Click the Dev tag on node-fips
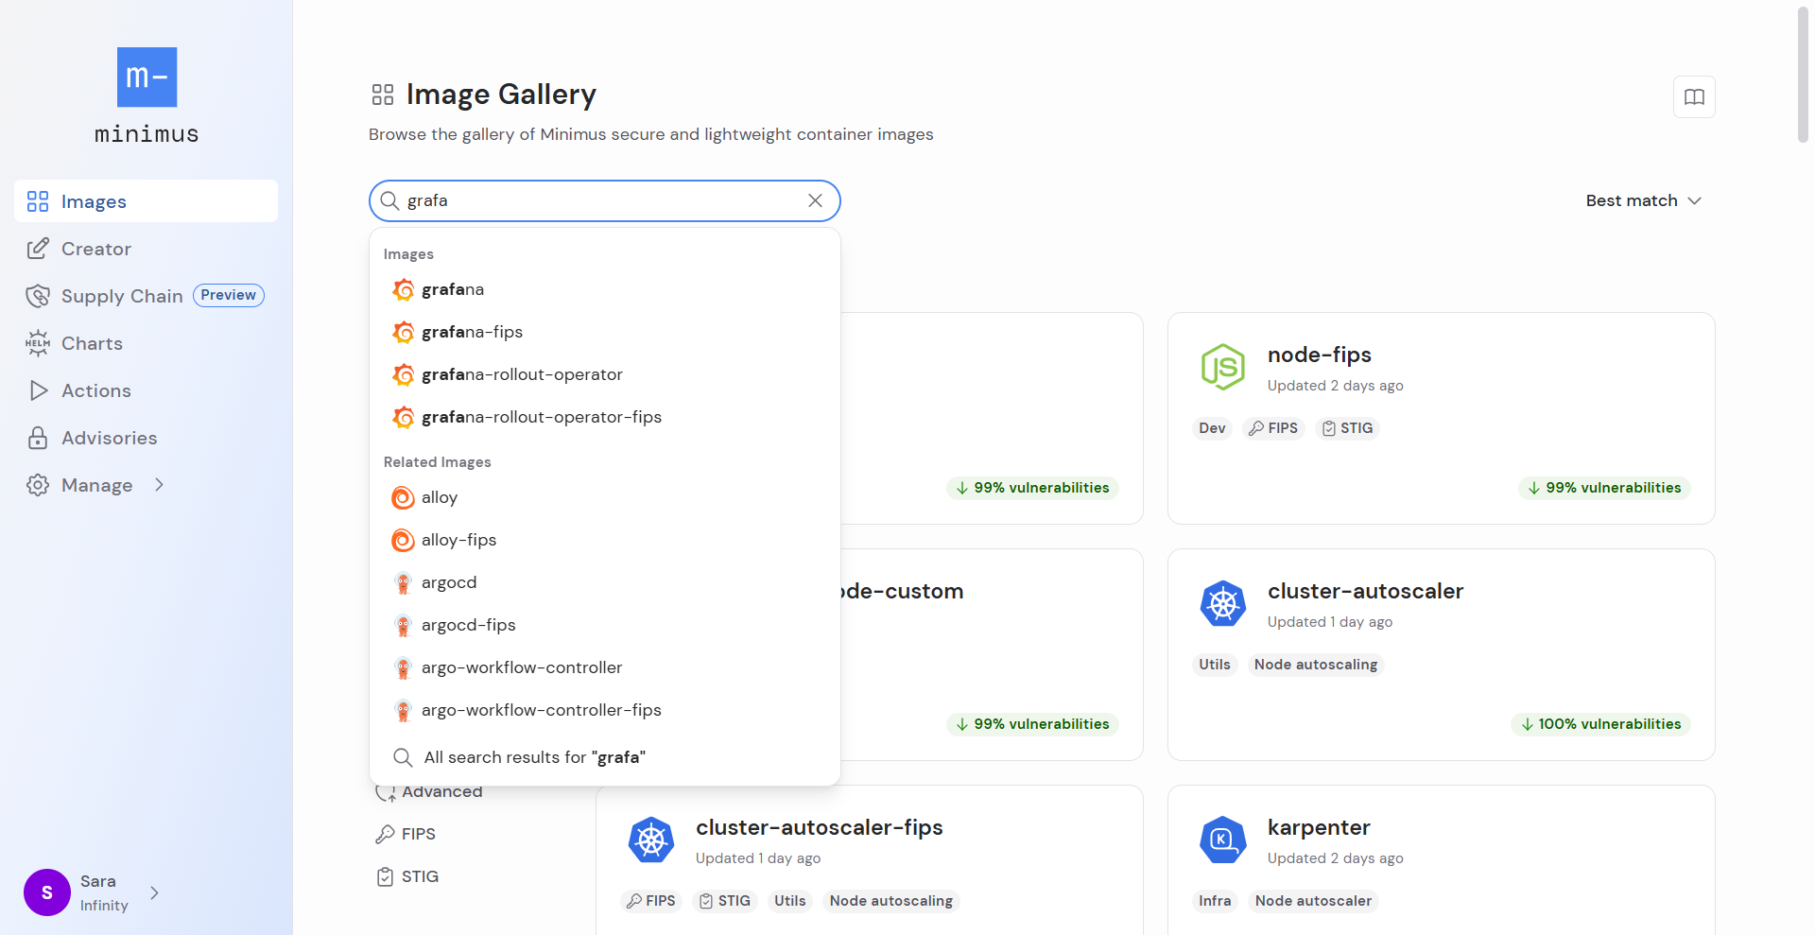Screen dimensions: 1815x935 (x=1212, y=428)
